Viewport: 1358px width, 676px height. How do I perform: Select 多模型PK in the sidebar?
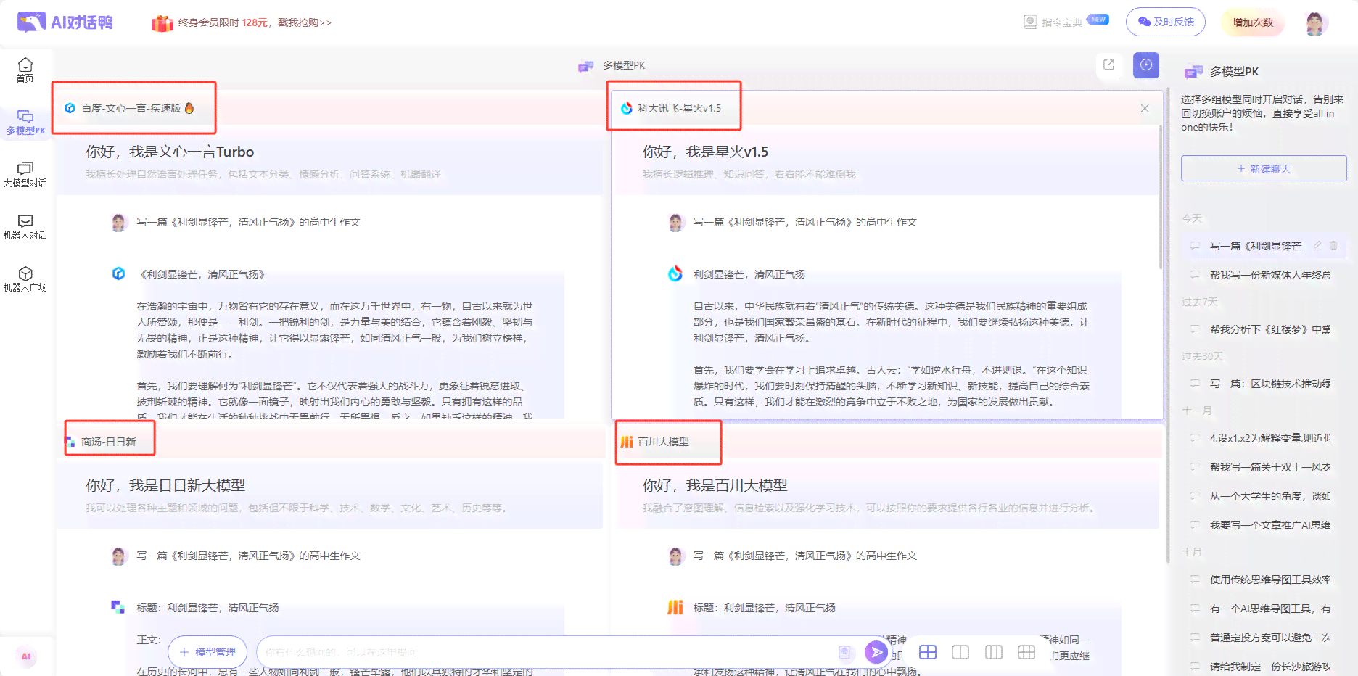coord(25,123)
